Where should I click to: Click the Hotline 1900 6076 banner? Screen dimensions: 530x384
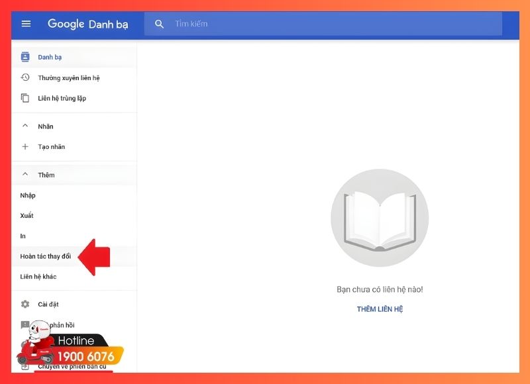click(79, 350)
